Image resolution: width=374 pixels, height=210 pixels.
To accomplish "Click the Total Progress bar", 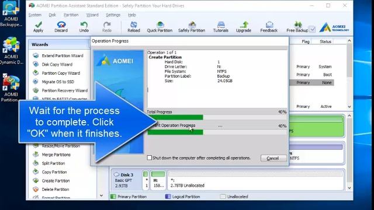I will pos(217,117).
